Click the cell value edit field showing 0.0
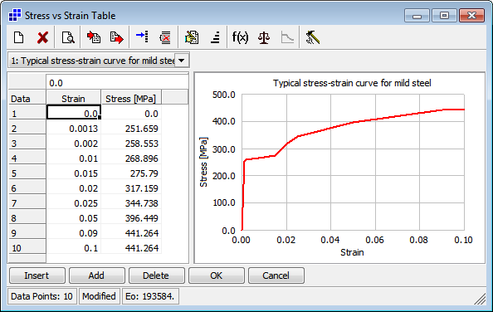Screen dimensions: 493x312 [x=117, y=83]
